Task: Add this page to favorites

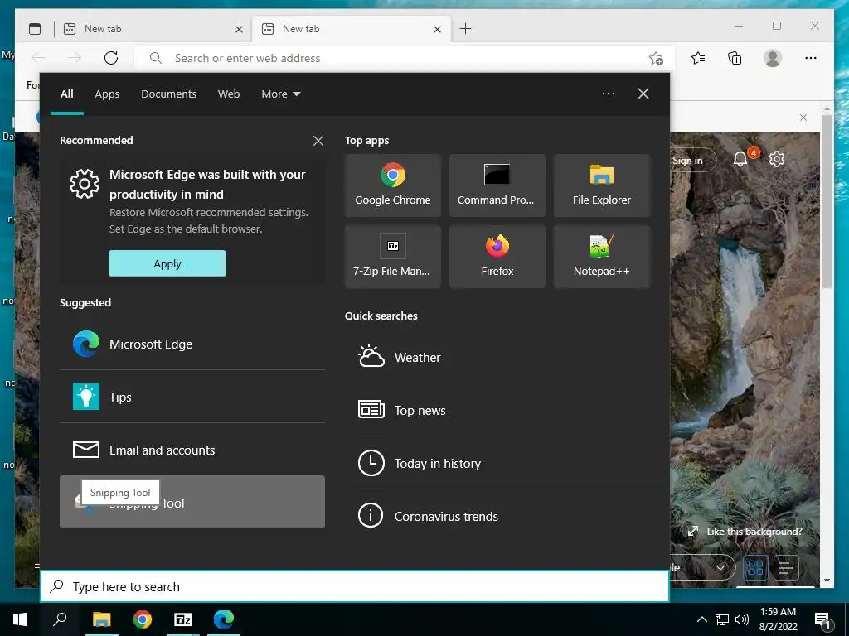Action: pyautogui.click(x=657, y=58)
